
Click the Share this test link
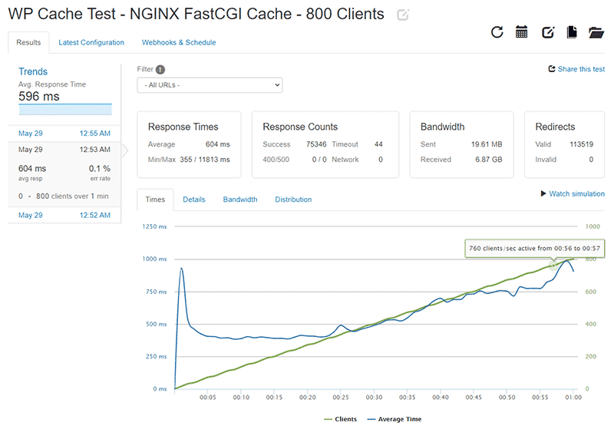click(x=581, y=69)
